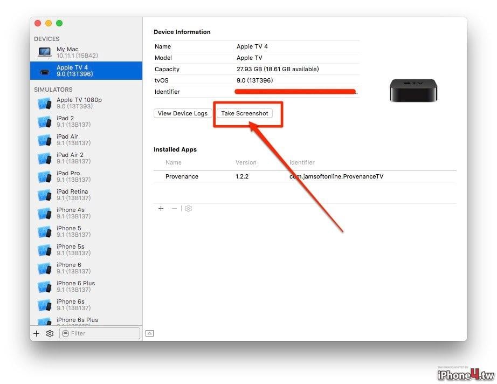Open the sidebar gear settings menu

tap(50, 333)
